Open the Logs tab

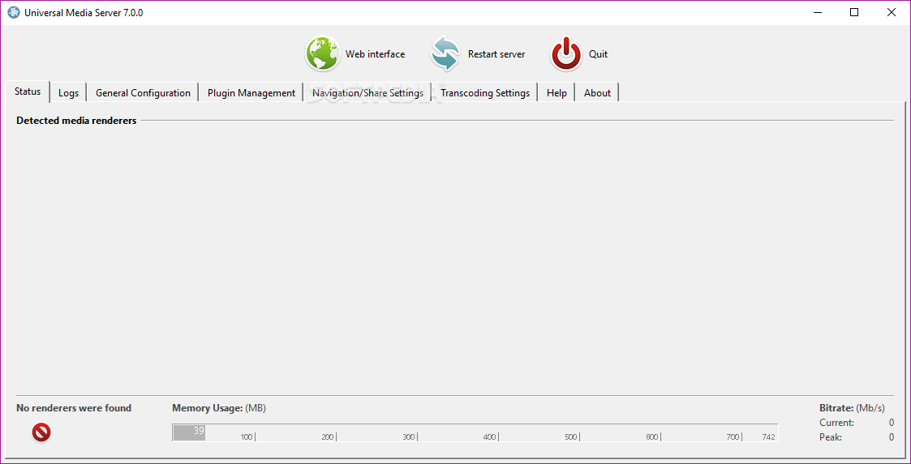69,93
